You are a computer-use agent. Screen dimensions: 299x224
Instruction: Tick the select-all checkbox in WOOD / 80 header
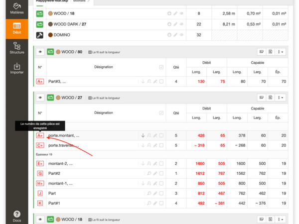tap(160, 67)
